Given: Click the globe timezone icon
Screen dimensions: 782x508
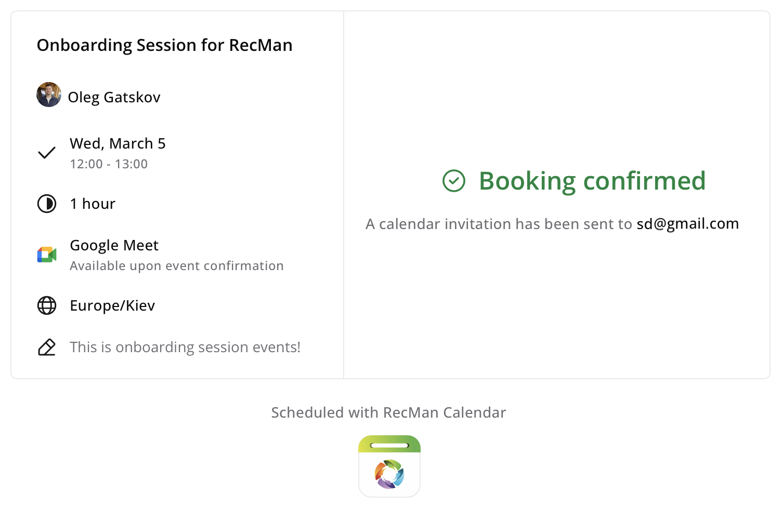Looking at the screenshot, I should 47,305.
